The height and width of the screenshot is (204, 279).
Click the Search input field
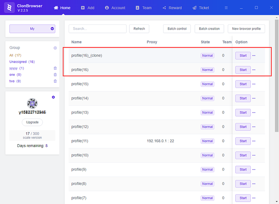click(x=98, y=29)
